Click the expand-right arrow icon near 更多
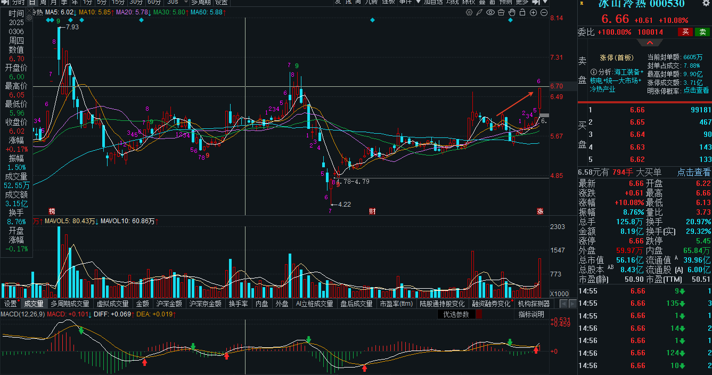This screenshot has height=375, width=712. point(536,2)
